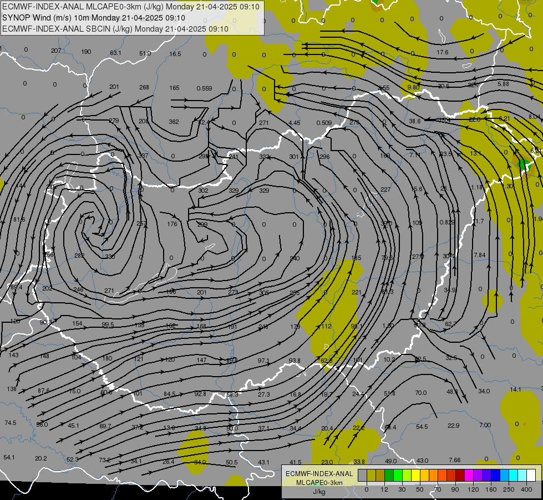Click the map value 4.45
Screen dimensions: 543x500
295,123
